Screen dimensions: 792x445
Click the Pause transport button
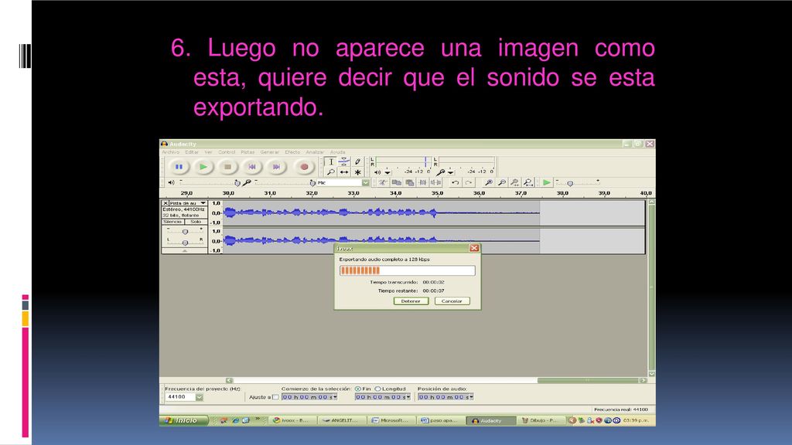point(179,167)
